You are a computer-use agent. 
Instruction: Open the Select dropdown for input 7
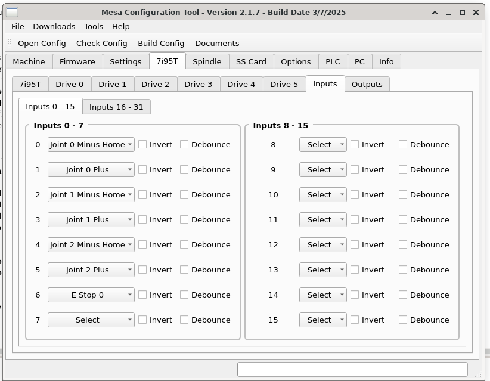click(91, 320)
